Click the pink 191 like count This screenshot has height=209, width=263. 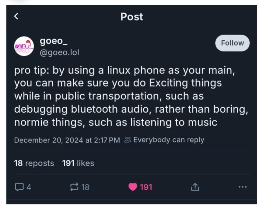[x=146, y=187]
